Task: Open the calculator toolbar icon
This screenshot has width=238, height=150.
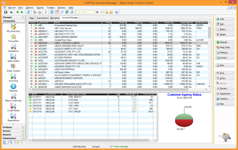Action: click(x=52, y=12)
